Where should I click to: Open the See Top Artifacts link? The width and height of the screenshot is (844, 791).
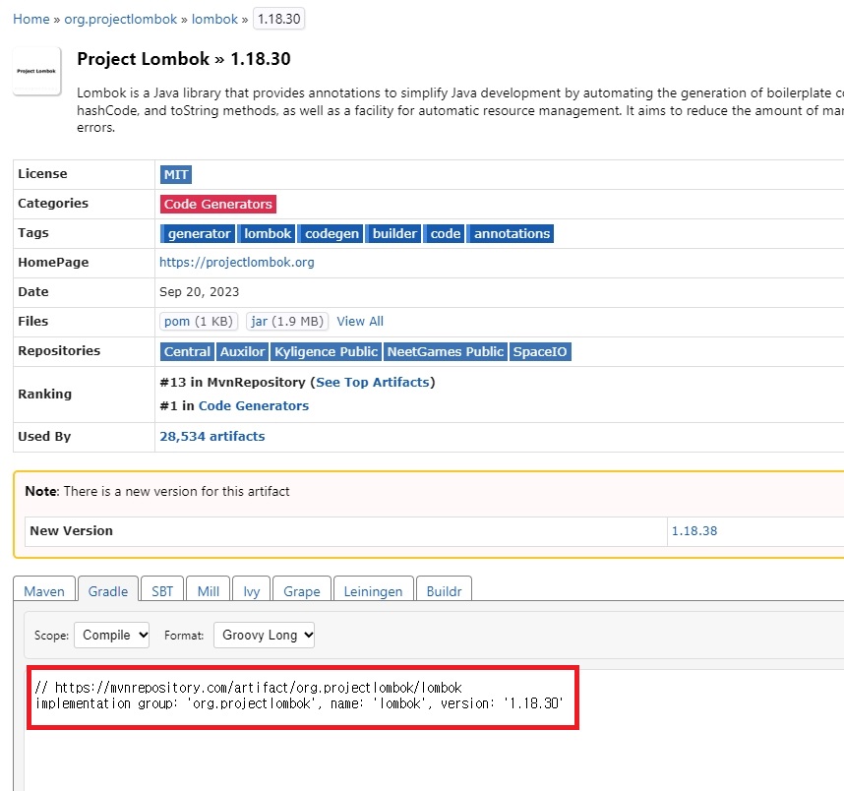(x=373, y=383)
